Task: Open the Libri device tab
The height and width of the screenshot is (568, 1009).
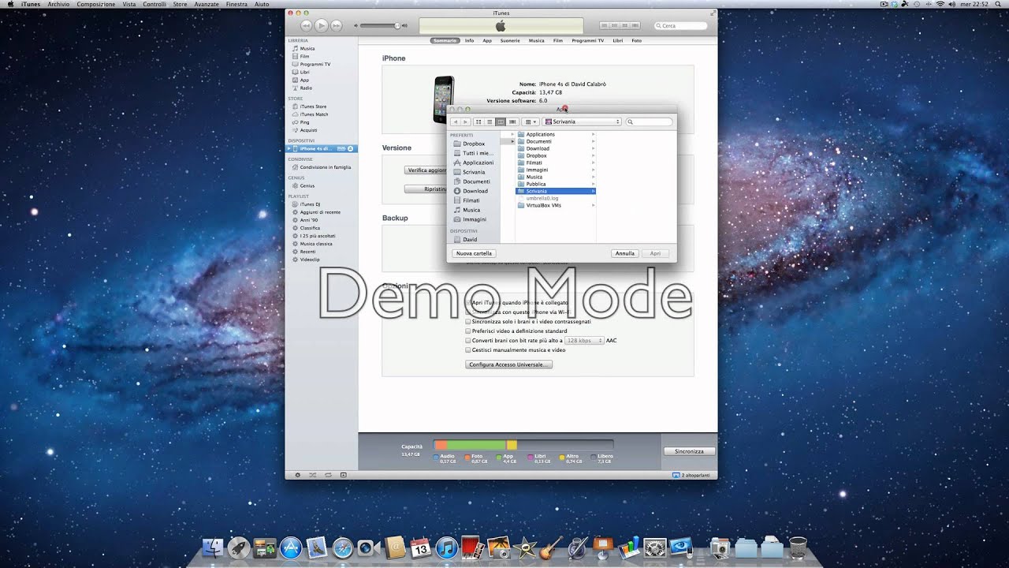Action: [618, 40]
